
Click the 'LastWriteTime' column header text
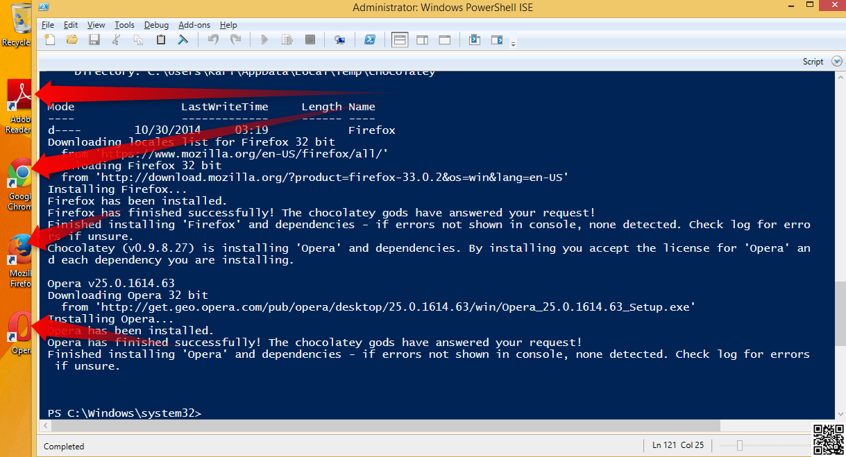tap(224, 107)
